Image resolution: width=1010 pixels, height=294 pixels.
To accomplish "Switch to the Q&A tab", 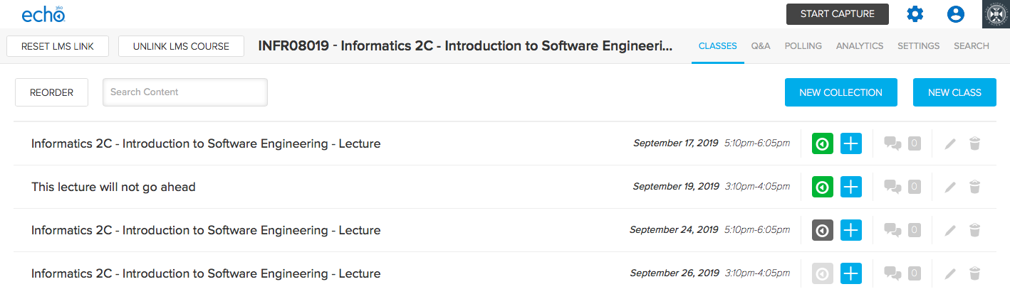I will tap(761, 46).
